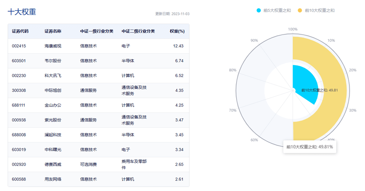Open the 海康威视 stock entry
This screenshot has height=191, width=365.
point(53,46)
